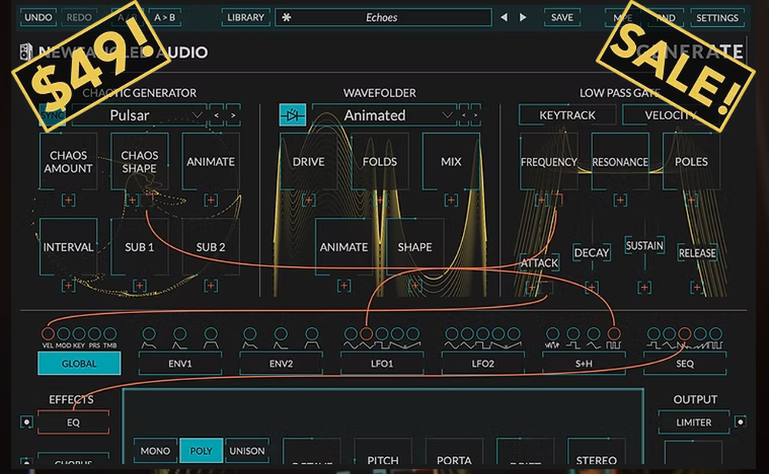The height and width of the screenshot is (474, 769).
Task: Add modulation slot under Wavefolder ANIMATE
Action: coord(344,285)
